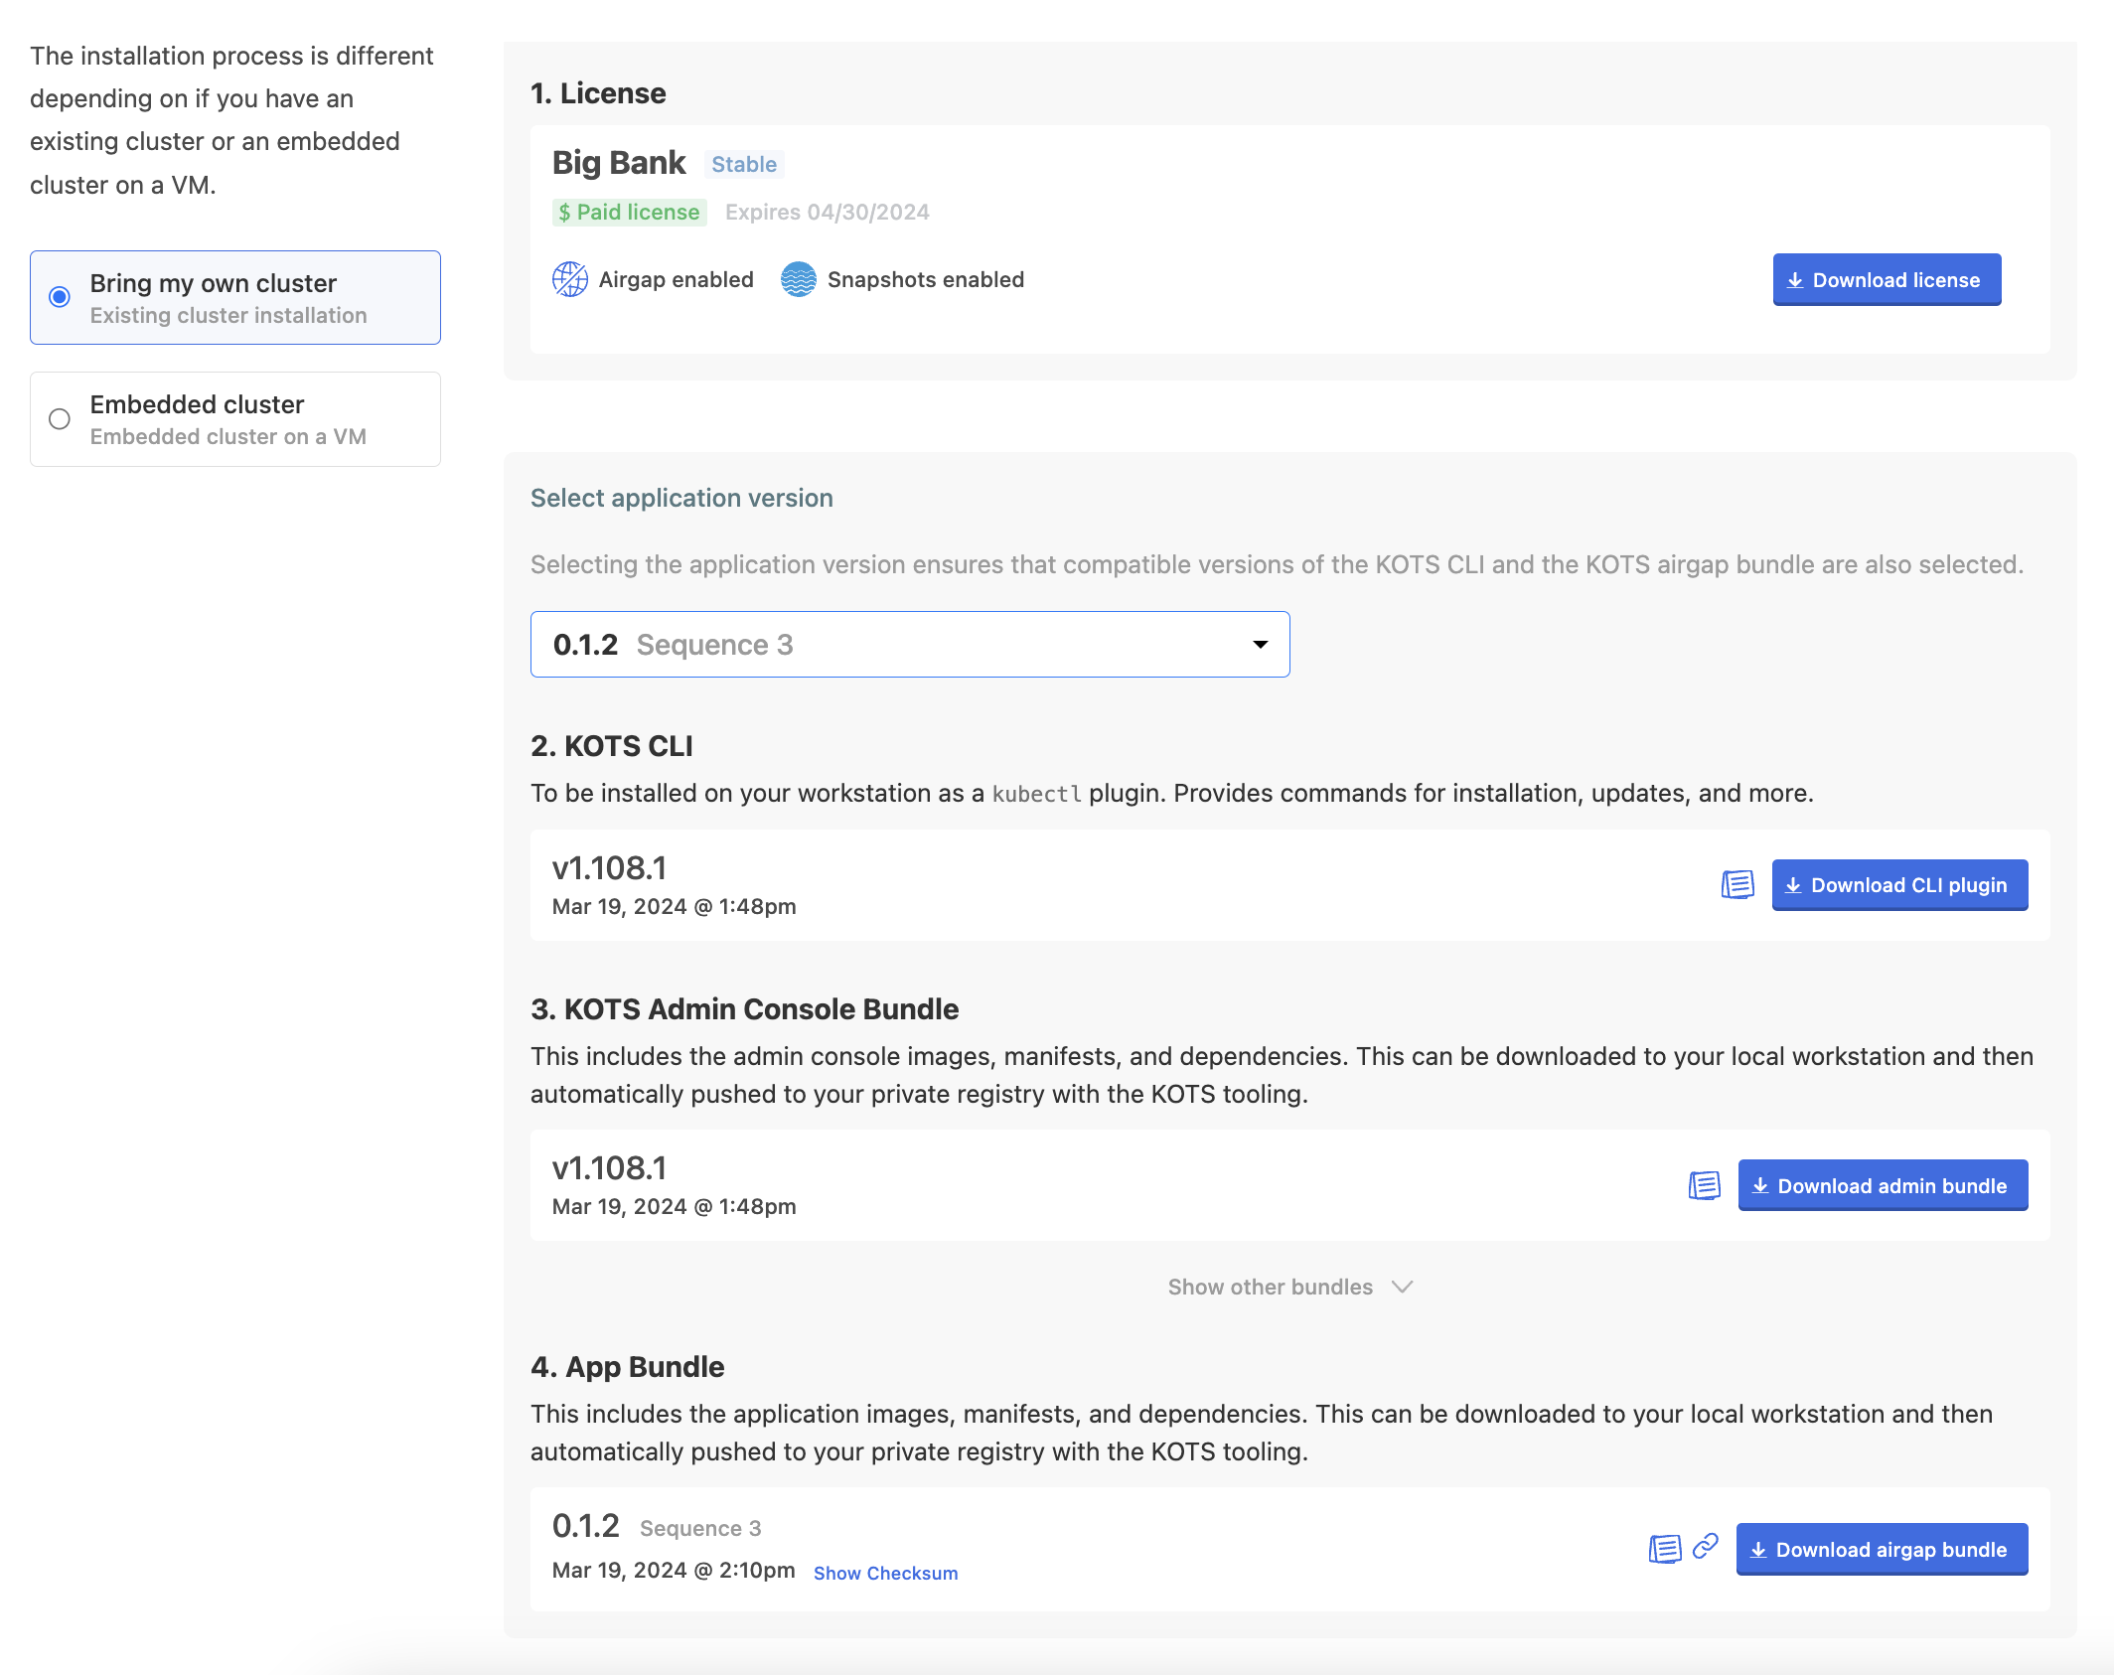Click the 1. License heading
This screenshot has width=2114, height=1675.
(598, 93)
